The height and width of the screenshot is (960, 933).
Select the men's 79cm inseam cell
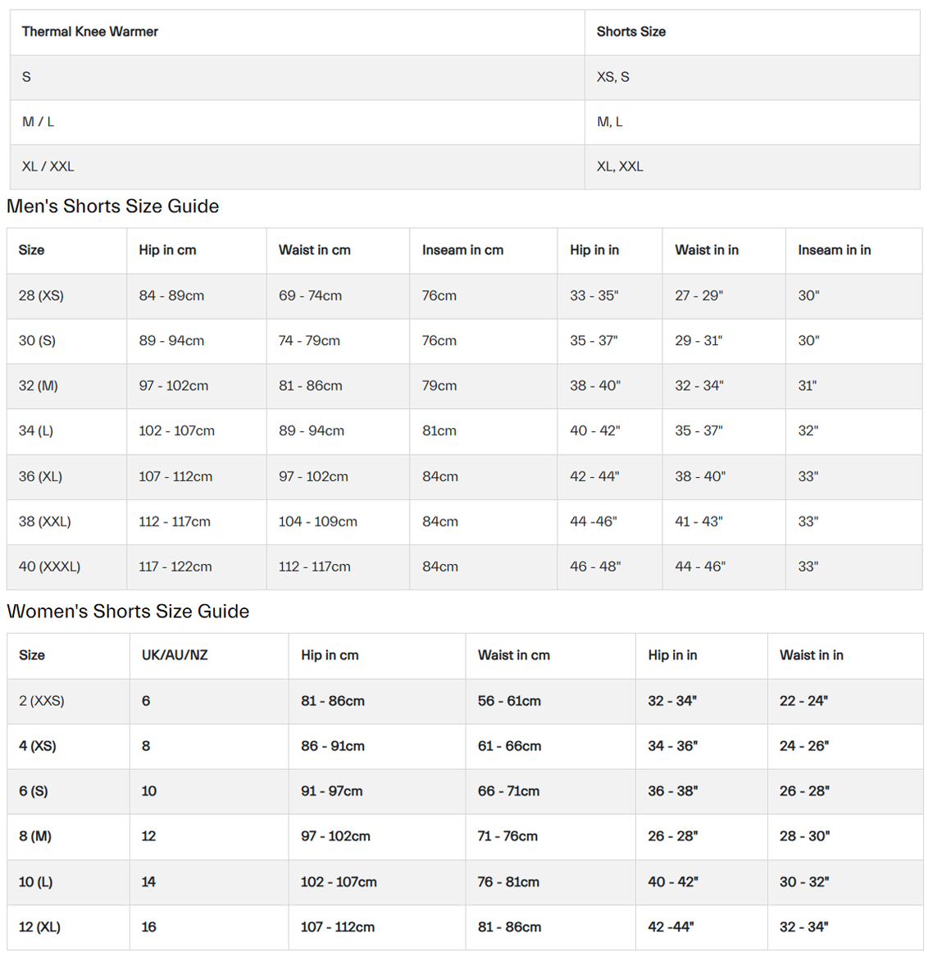pyautogui.click(x=439, y=386)
